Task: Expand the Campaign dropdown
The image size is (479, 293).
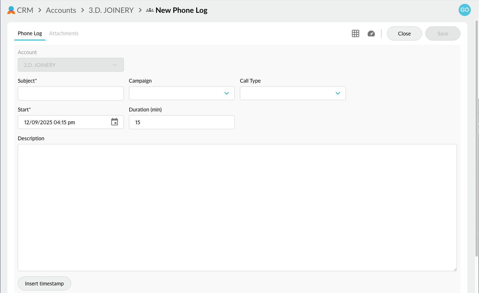Action: (x=181, y=93)
